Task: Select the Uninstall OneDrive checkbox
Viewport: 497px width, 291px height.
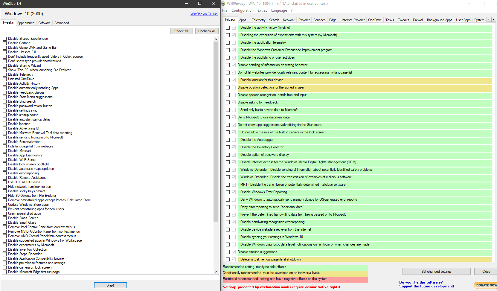Action: pyautogui.click(x=4, y=79)
